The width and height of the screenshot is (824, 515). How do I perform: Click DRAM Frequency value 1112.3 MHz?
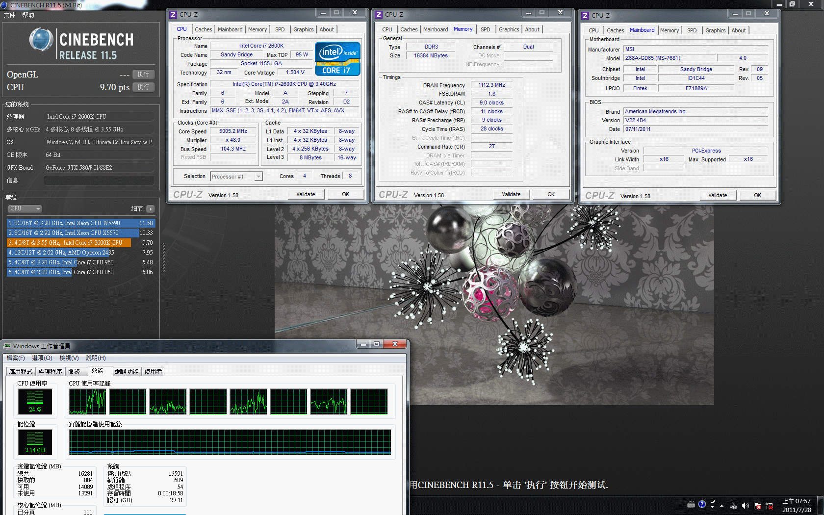click(x=491, y=85)
